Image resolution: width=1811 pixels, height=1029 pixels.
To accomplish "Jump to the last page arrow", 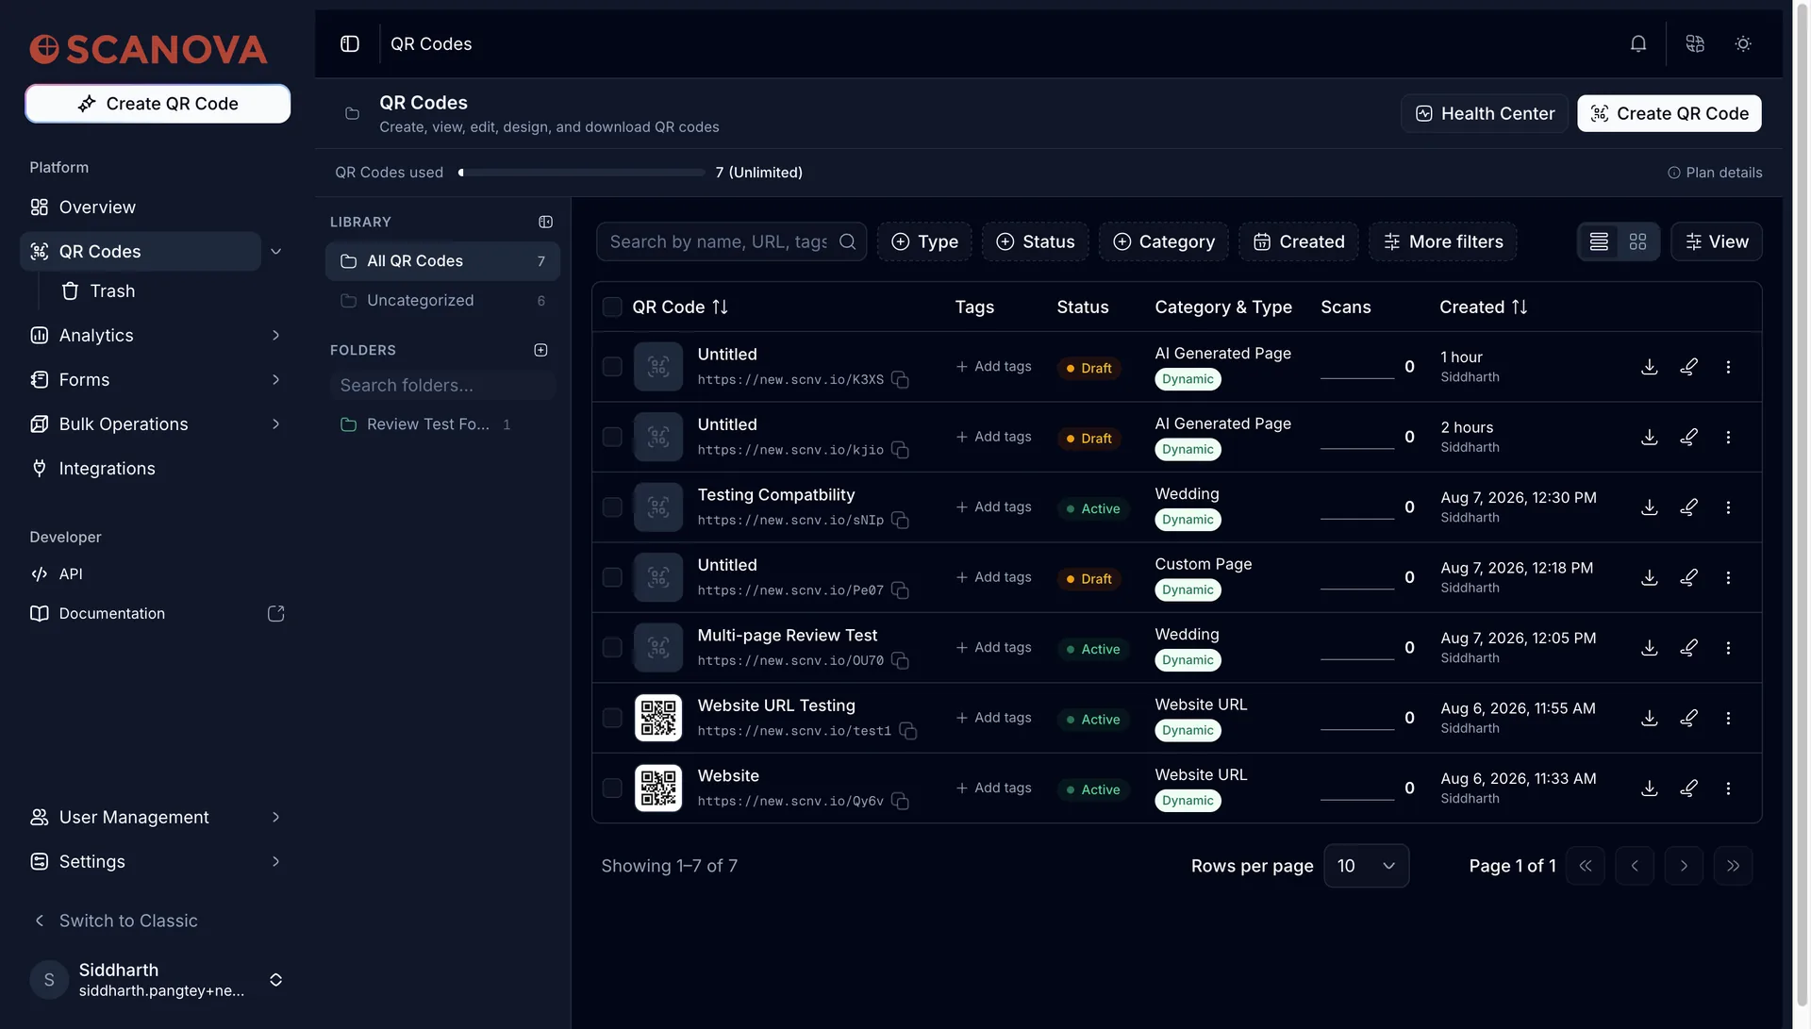I will coord(1733,866).
